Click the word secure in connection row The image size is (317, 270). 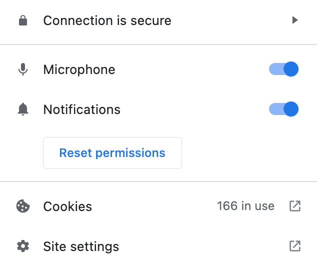(x=151, y=21)
